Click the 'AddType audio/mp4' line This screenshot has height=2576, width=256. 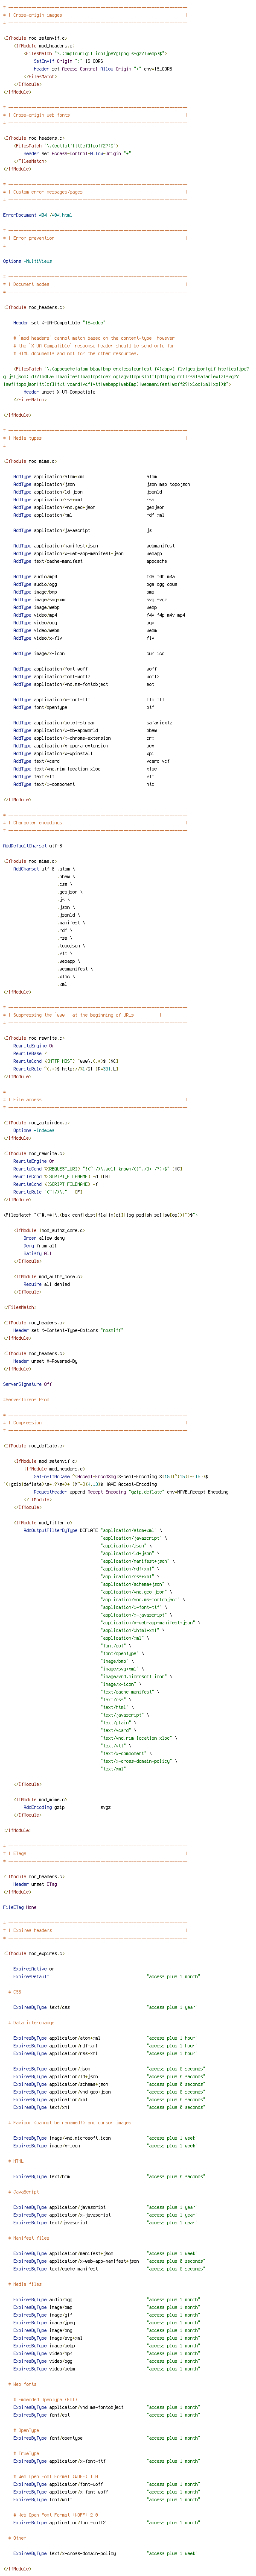(x=94, y=576)
